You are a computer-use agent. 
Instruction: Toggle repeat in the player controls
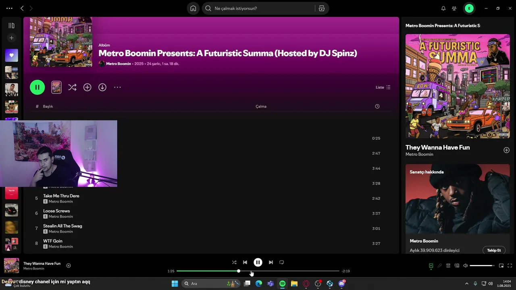pyautogui.click(x=282, y=262)
